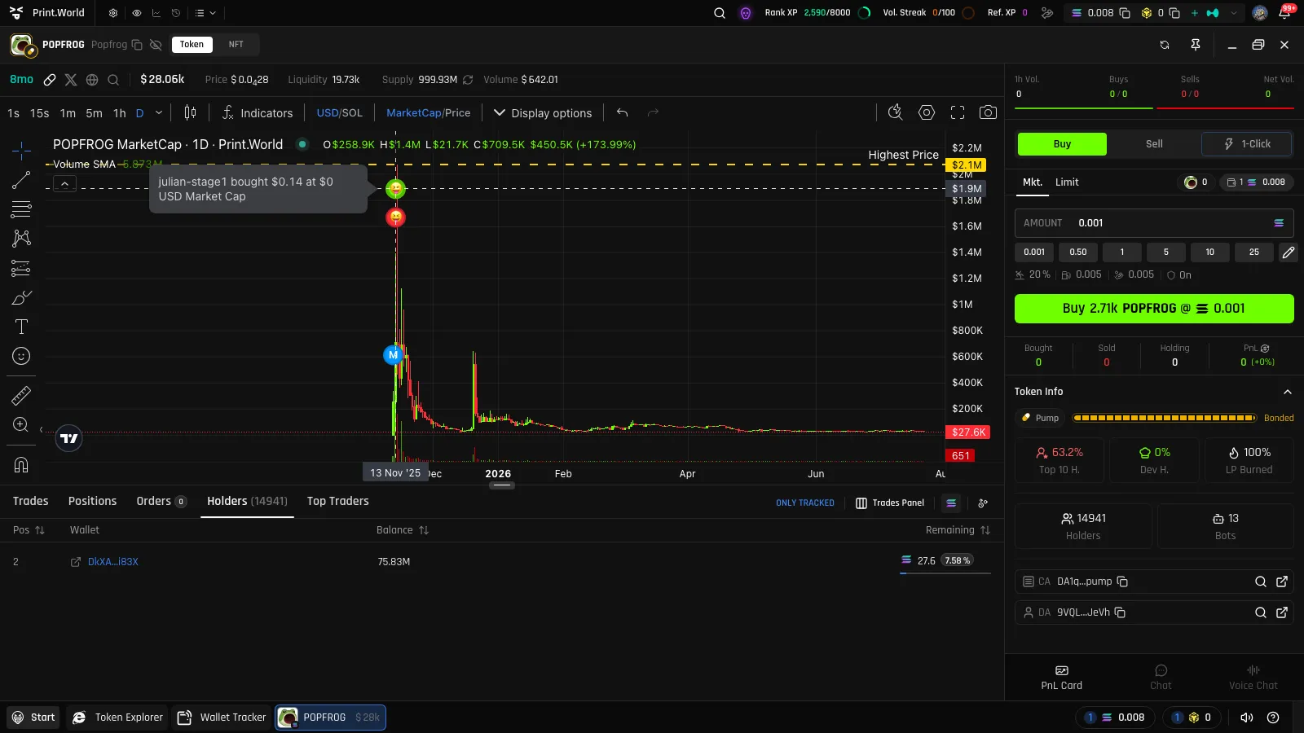The width and height of the screenshot is (1304, 733).
Task: Open wallet link DkXA...i83X
Action: tap(113, 562)
